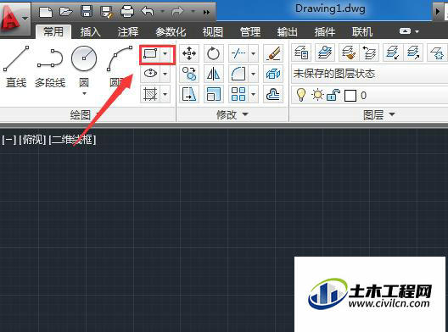Print the drawing with plot icon
This screenshot has width=448, height=332.
click(127, 12)
